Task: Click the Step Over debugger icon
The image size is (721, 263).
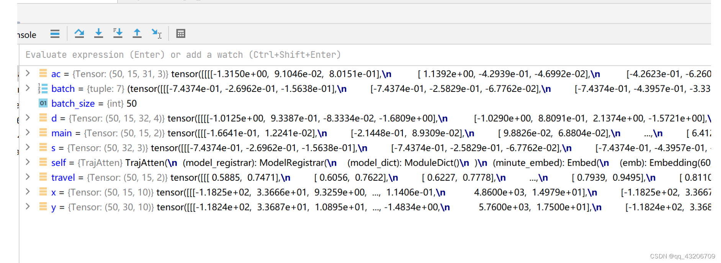Action: (79, 34)
